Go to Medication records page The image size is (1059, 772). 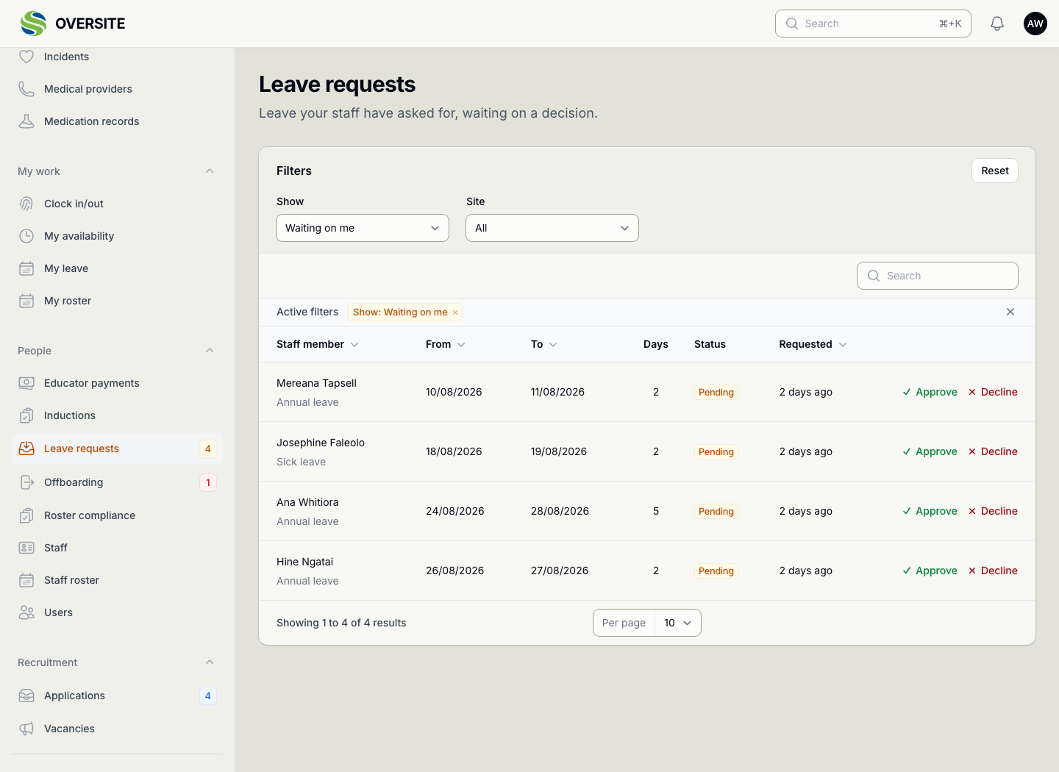117,121
